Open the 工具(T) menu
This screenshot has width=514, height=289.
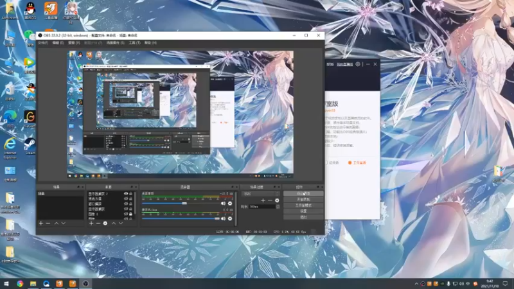(x=134, y=43)
